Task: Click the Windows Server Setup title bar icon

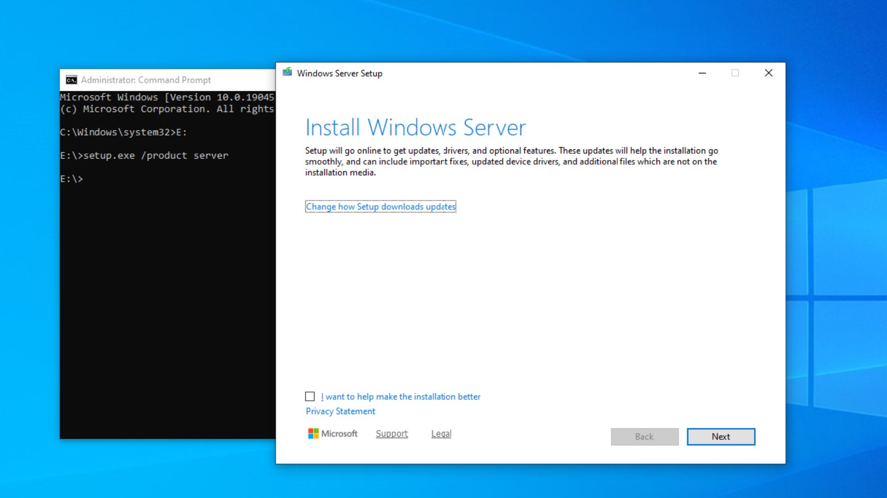Action: coord(287,73)
